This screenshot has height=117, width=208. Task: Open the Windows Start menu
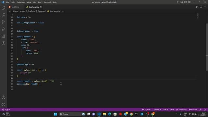tap(56, 114)
